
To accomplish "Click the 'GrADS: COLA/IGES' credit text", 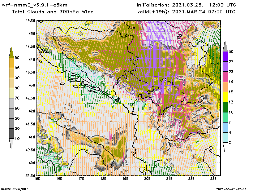I will (x=15, y=189).
